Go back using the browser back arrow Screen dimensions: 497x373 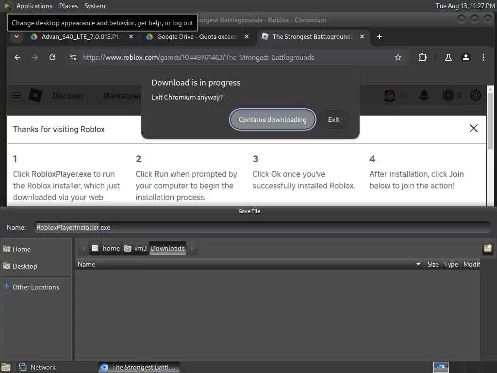coord(17,57)
